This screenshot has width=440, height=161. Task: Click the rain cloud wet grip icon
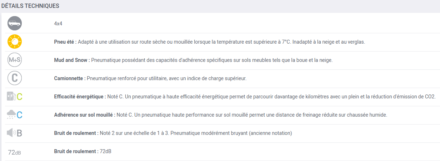[x=11, y=115]
